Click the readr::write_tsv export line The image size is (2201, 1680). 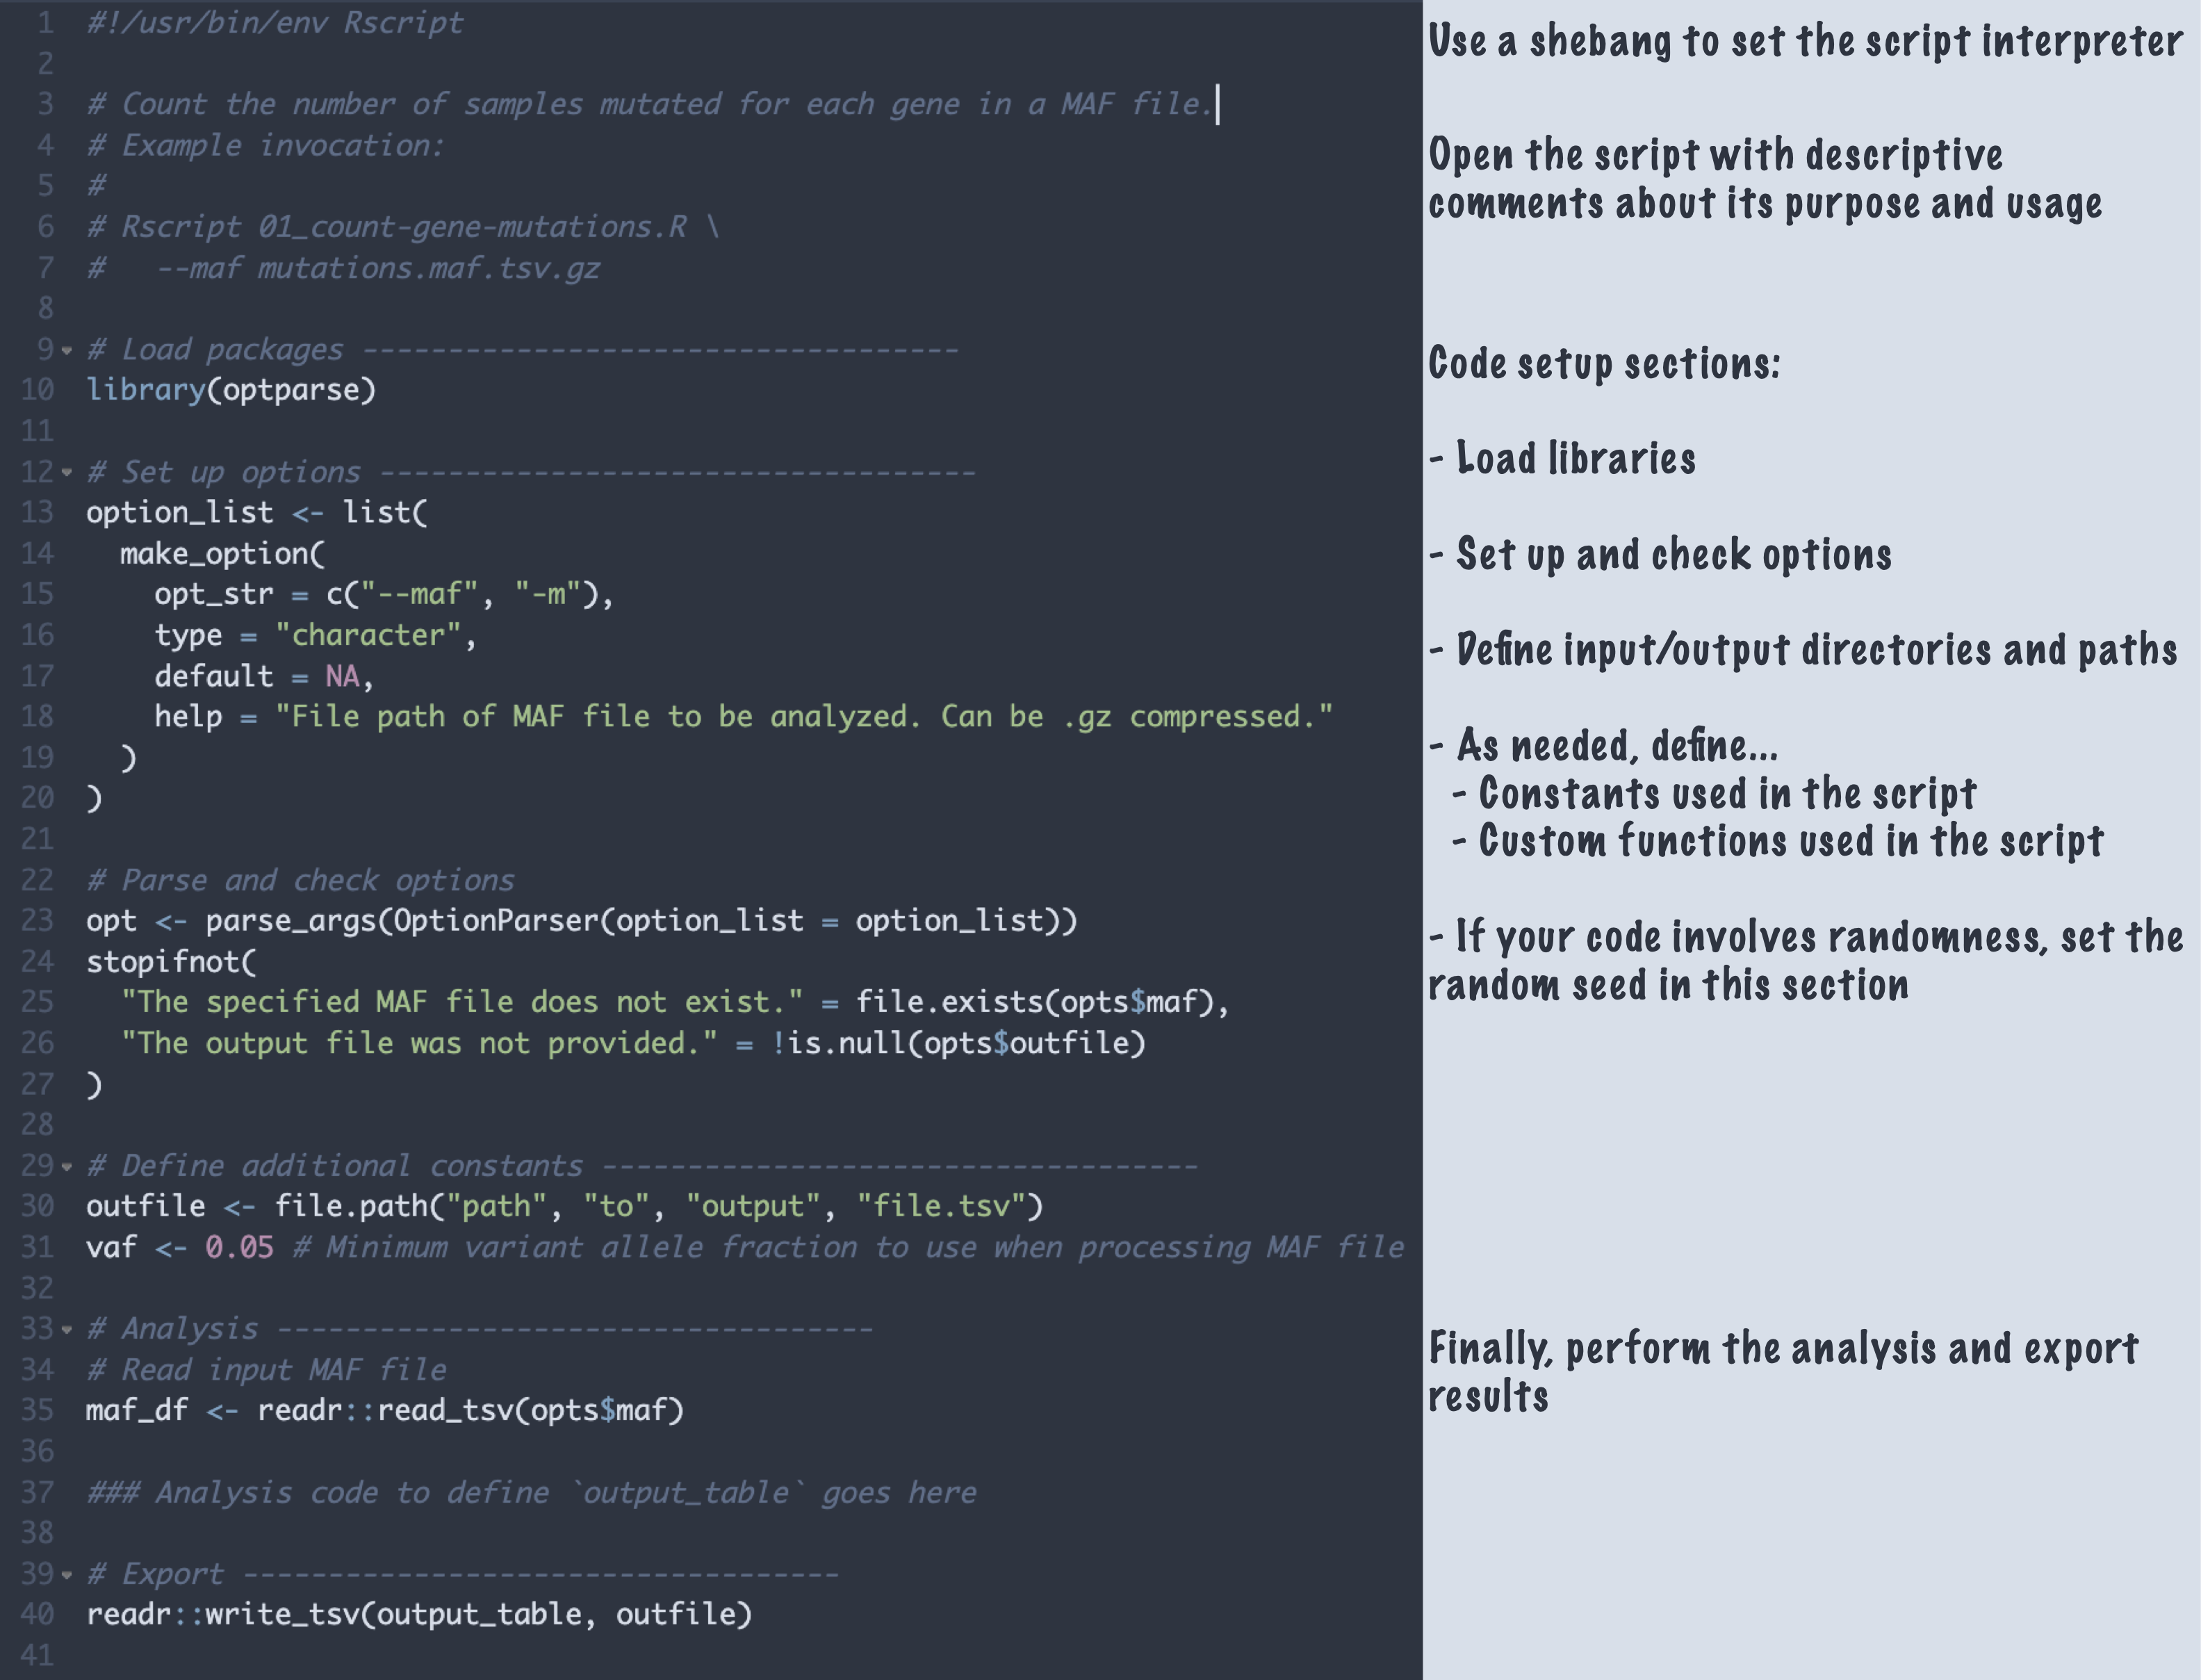point(418,1614)
